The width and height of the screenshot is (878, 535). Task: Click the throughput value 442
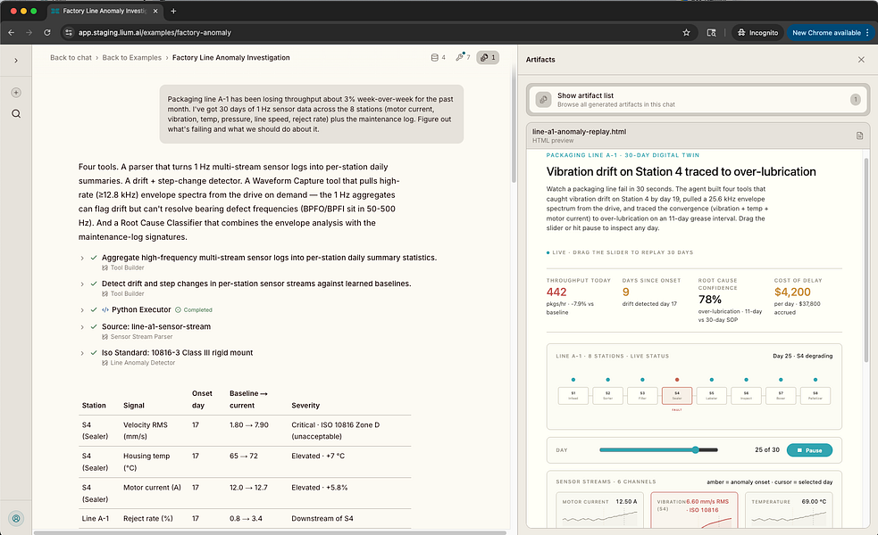556,292
